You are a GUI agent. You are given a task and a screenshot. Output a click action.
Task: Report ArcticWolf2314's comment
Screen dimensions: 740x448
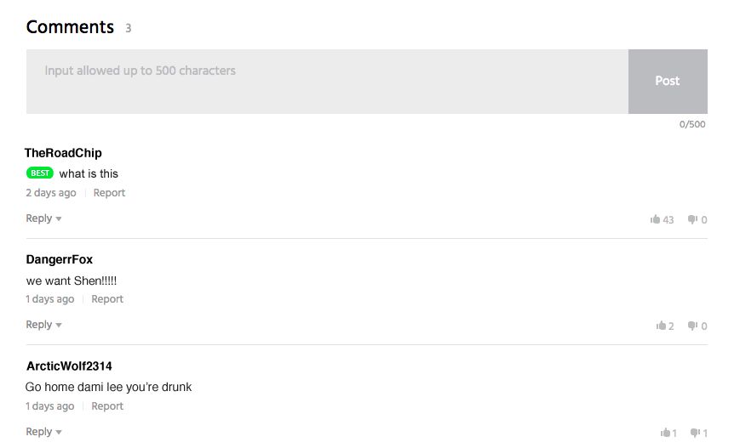pyautogui.click(x=107, y=406)
